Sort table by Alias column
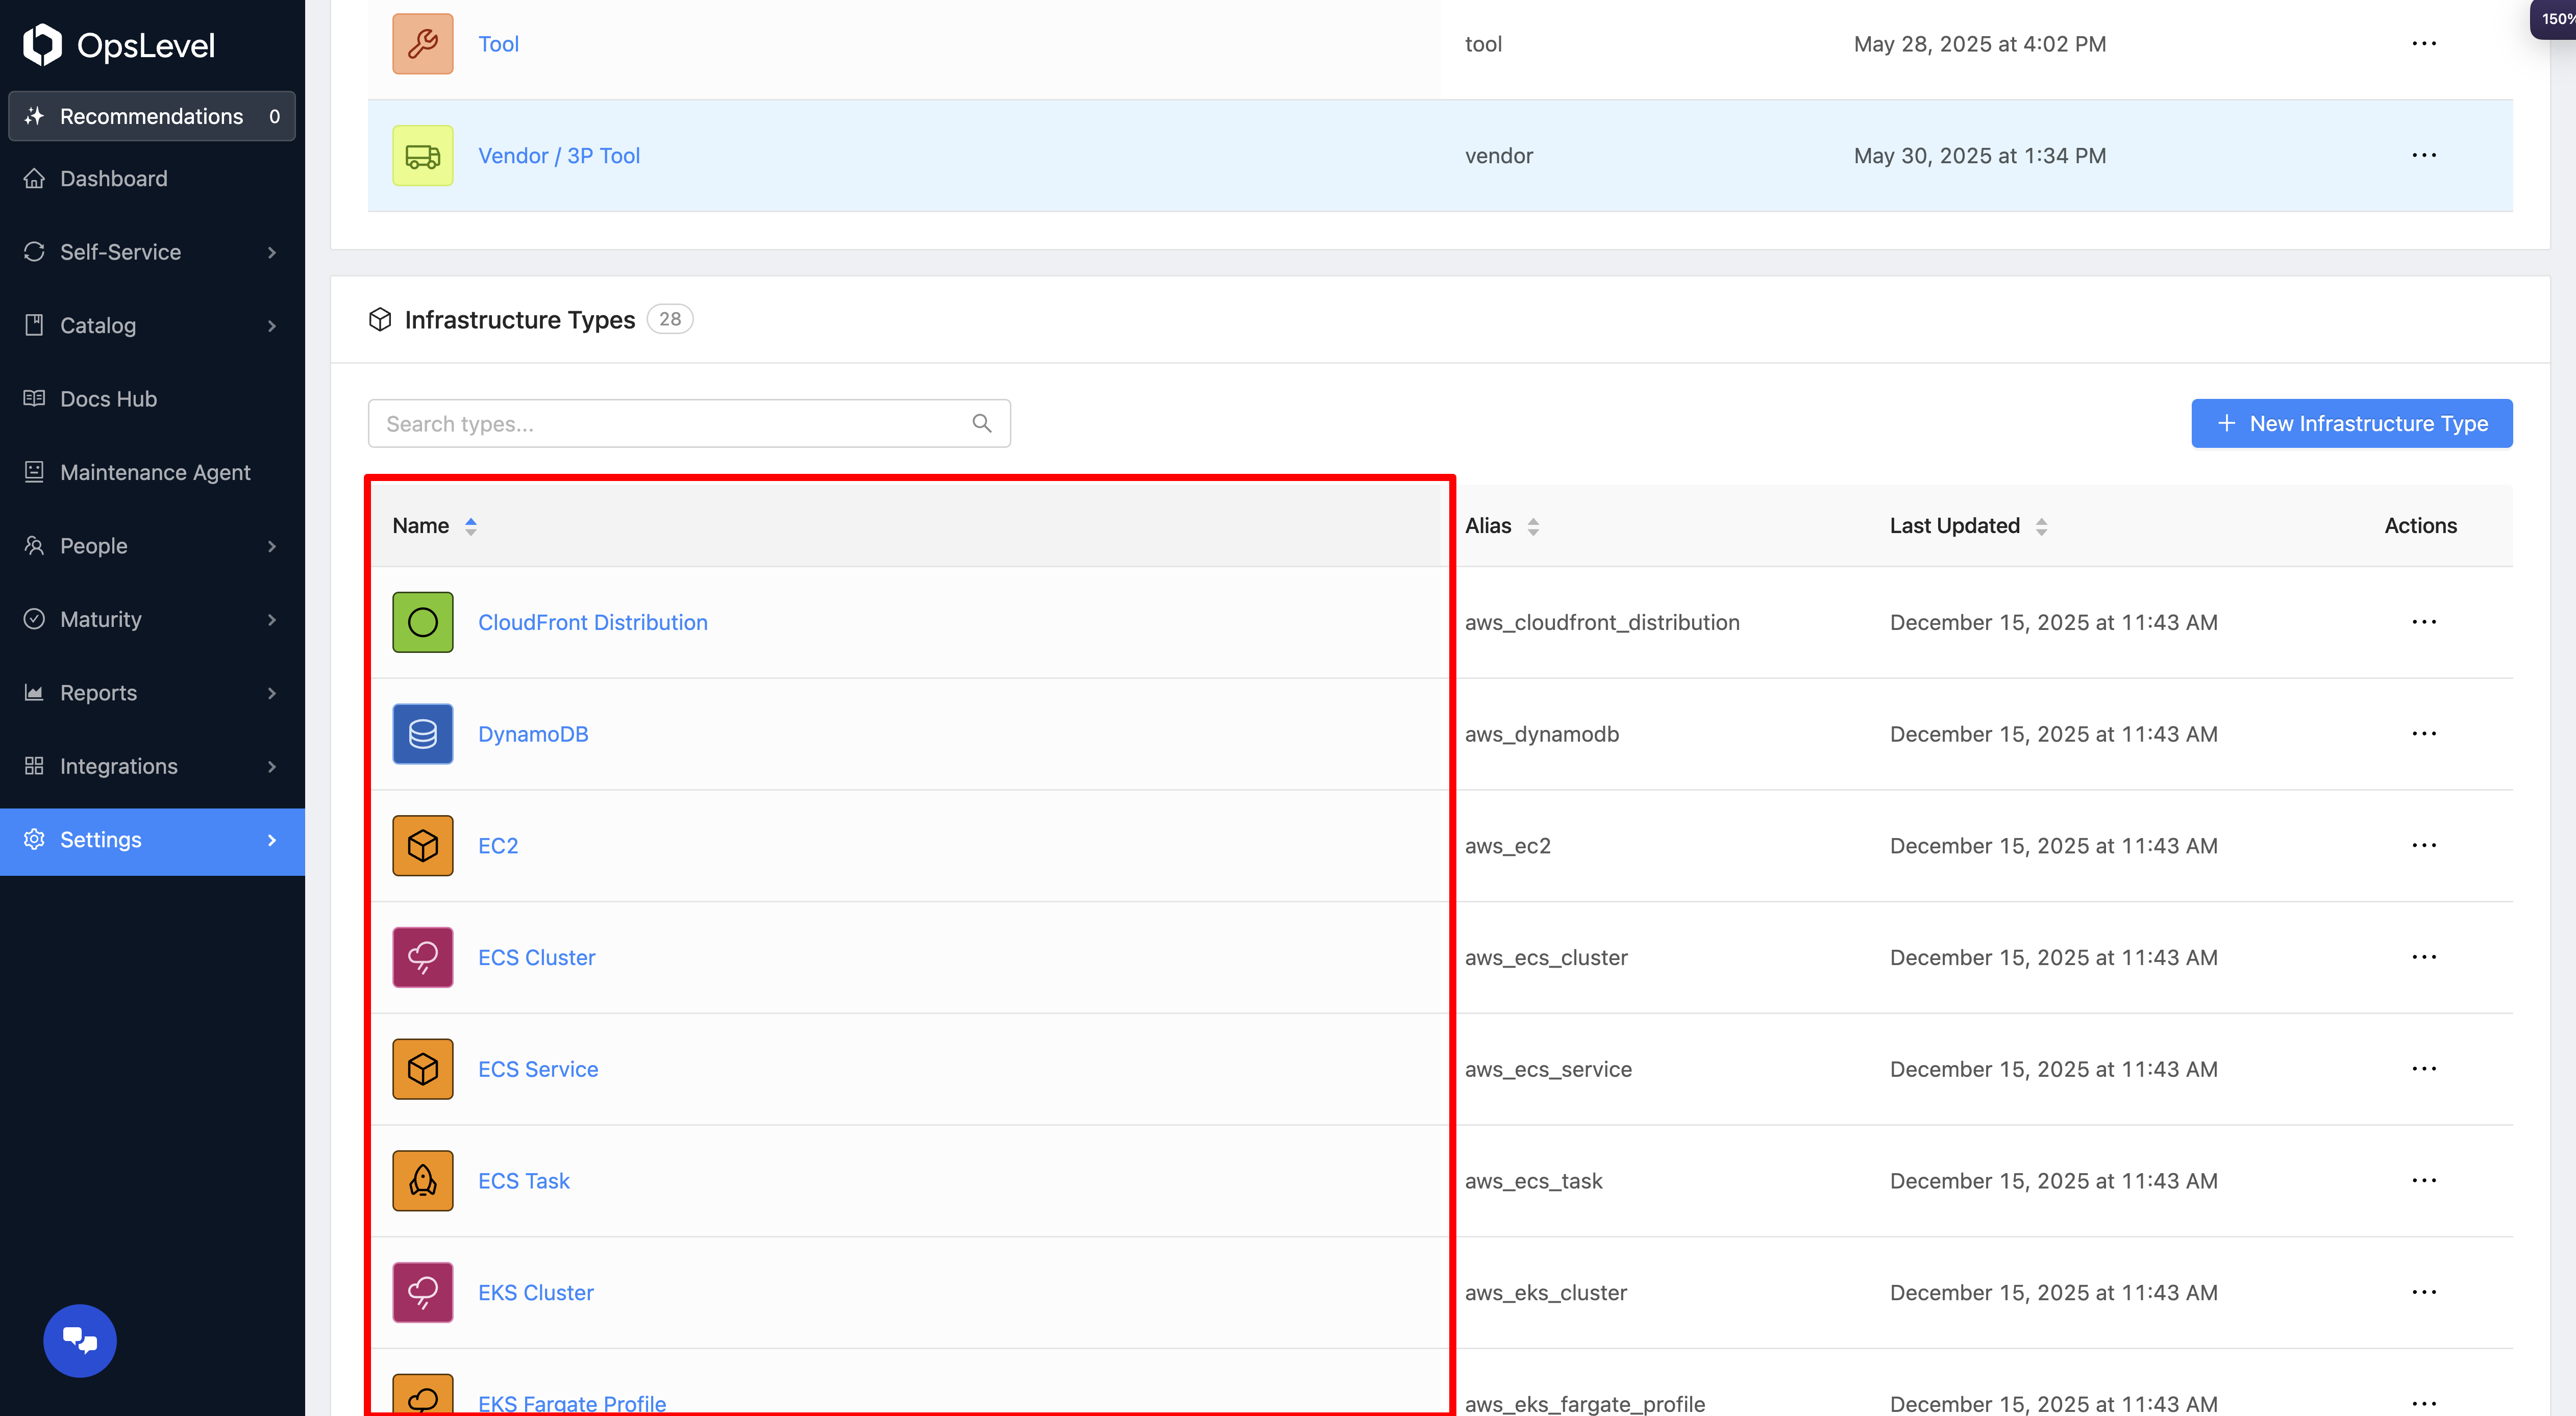 (x=1532, y=525)
